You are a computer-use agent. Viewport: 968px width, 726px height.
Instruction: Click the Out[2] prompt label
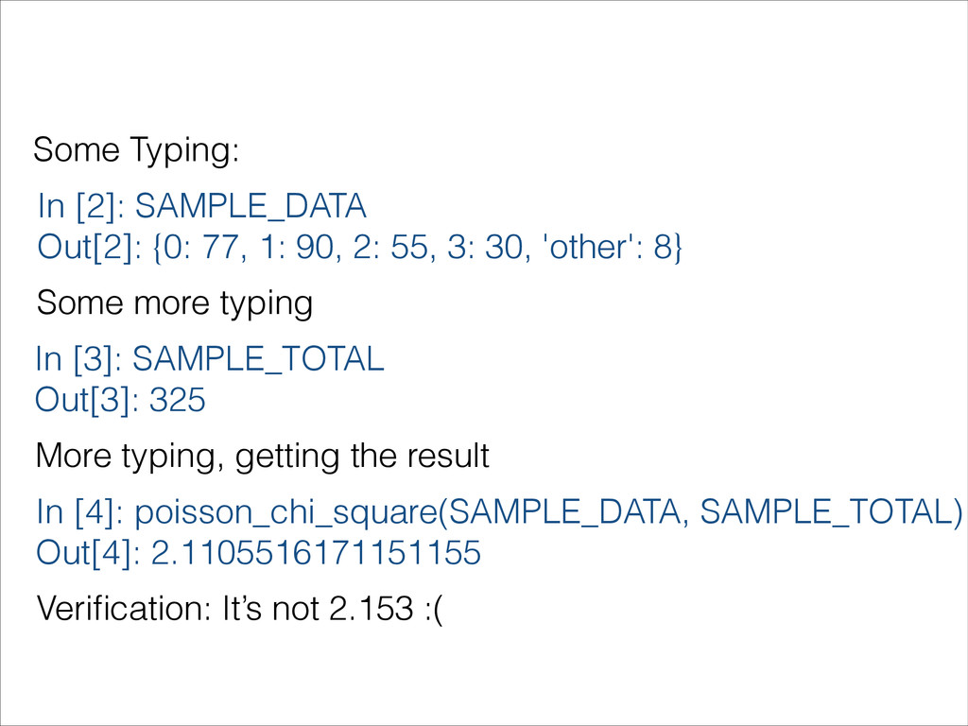(x=90, y=247)
